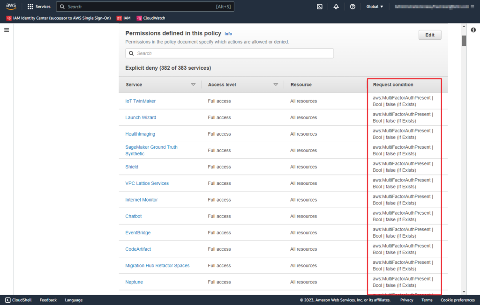Open the Neptune service link

[134, 282]
